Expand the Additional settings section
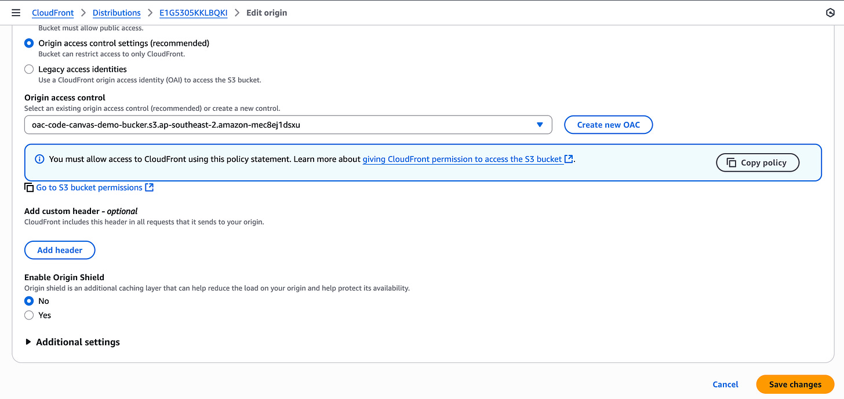This screenshot has width=844, height=399. coord(72,342)
